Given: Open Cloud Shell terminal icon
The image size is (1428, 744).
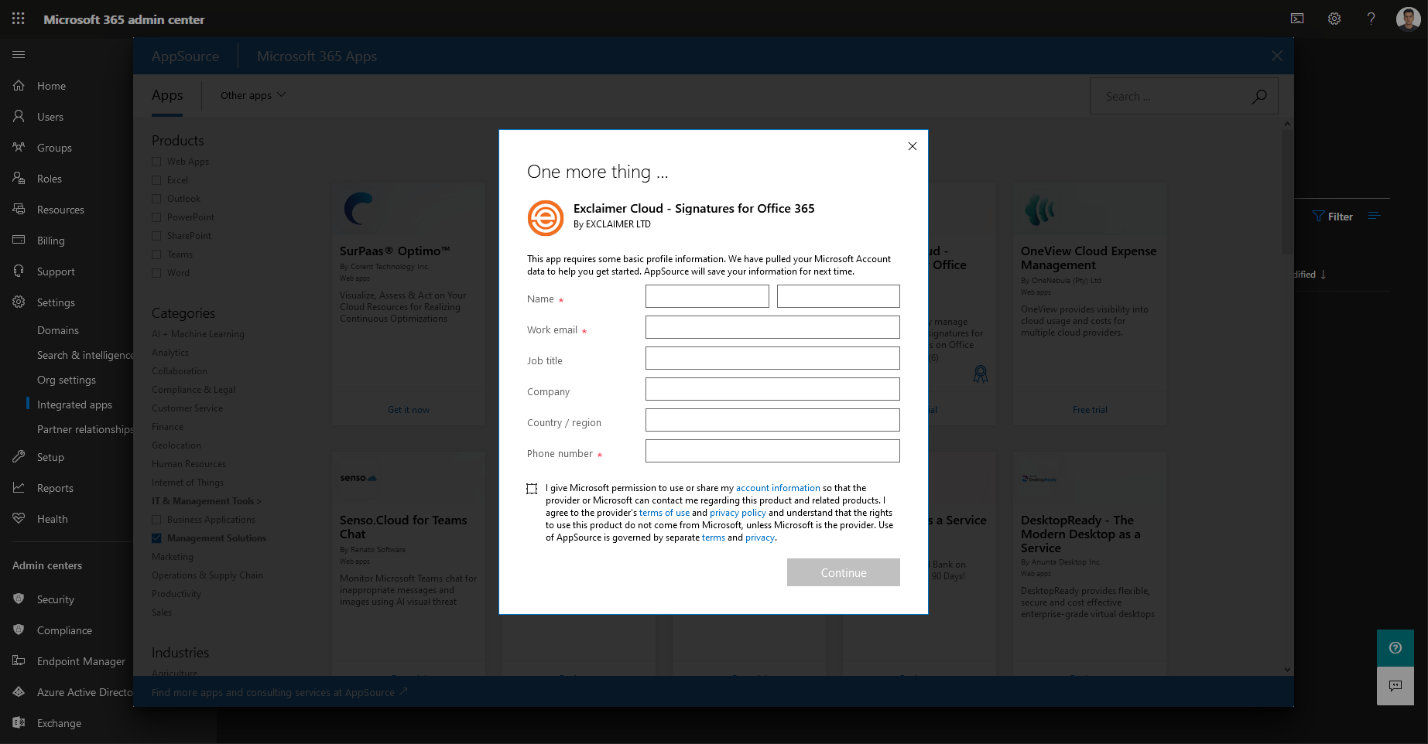Looking at the screenshot, I should coord(1297,19).
